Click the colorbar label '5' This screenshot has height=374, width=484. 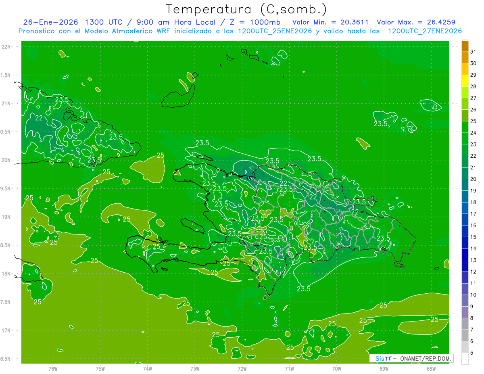[x=472, y=353]
